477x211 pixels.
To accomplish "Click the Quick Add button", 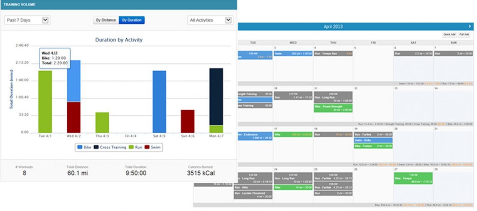I will click(x=449, y=35).
